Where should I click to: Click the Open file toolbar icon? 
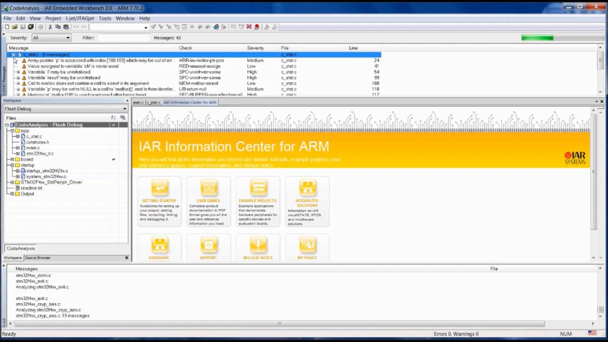click(15, 27)
